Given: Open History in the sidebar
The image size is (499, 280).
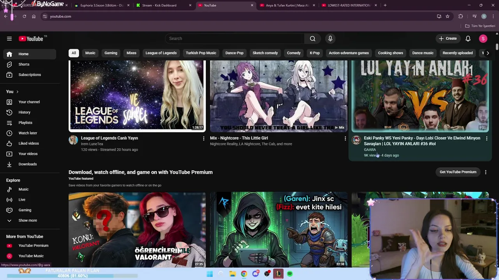Looking at the screenshot, I should (x=30, y=112).
